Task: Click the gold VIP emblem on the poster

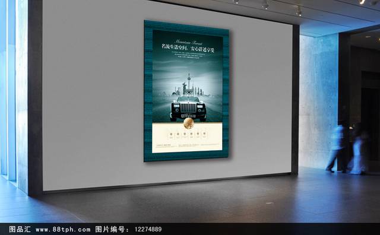Action: [189, 123]
